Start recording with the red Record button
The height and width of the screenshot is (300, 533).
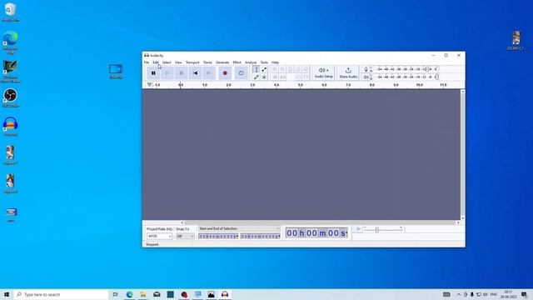(x=225, y=73)
